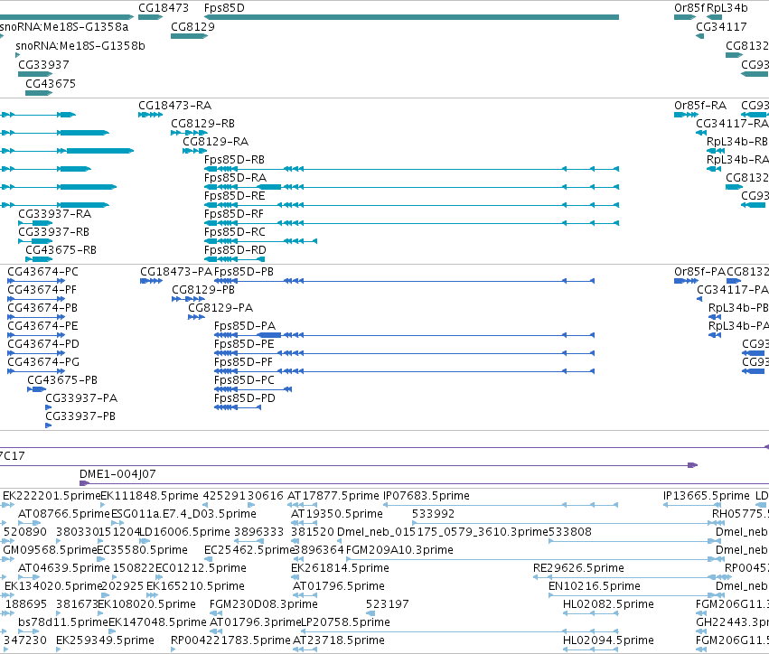Click snoRNA:Me18S-G1358a gene label

pyautogui.click(x=64, y=27)
